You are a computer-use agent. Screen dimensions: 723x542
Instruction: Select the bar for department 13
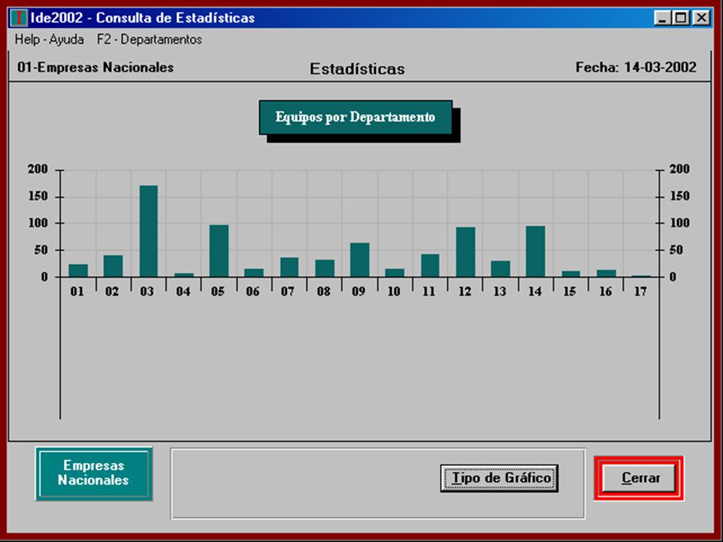coord(500,269)
